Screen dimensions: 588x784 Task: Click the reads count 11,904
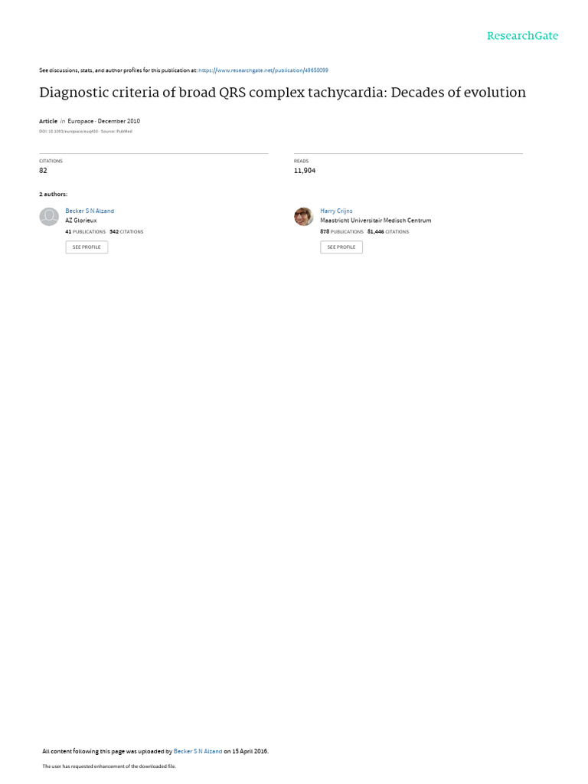click(x=305, y=171)
